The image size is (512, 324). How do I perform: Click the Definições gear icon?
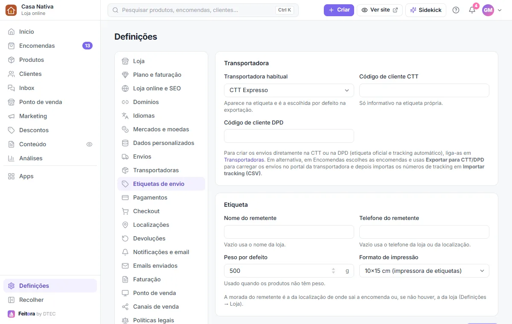tap(12, 286)
